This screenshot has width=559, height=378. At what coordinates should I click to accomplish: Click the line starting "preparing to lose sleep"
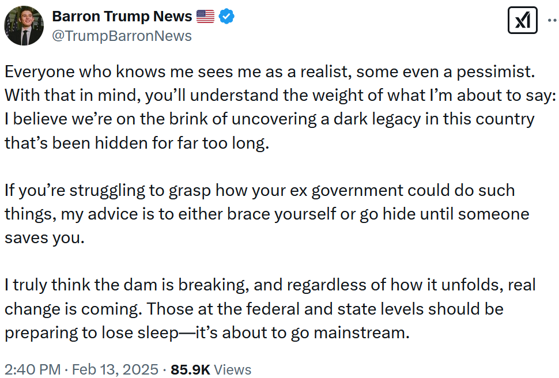pyautogui.click(x=207, y=332)
